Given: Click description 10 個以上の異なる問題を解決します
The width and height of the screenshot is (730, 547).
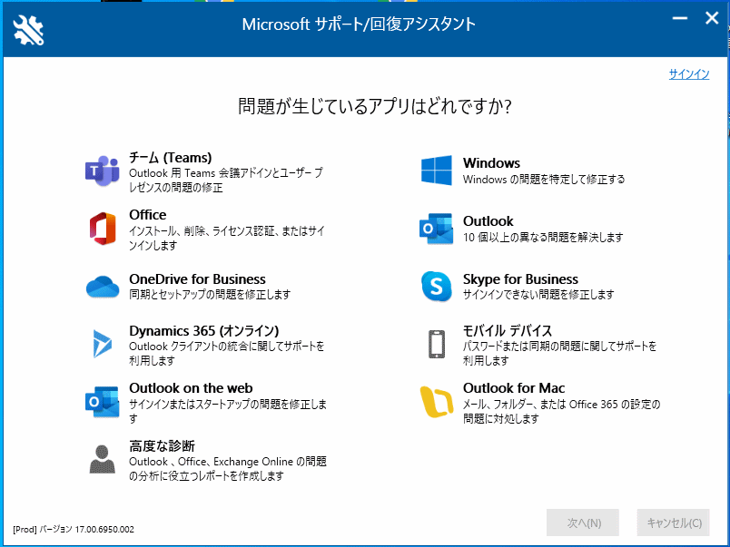Looking at the screenshot, I should tap(543, 238).
